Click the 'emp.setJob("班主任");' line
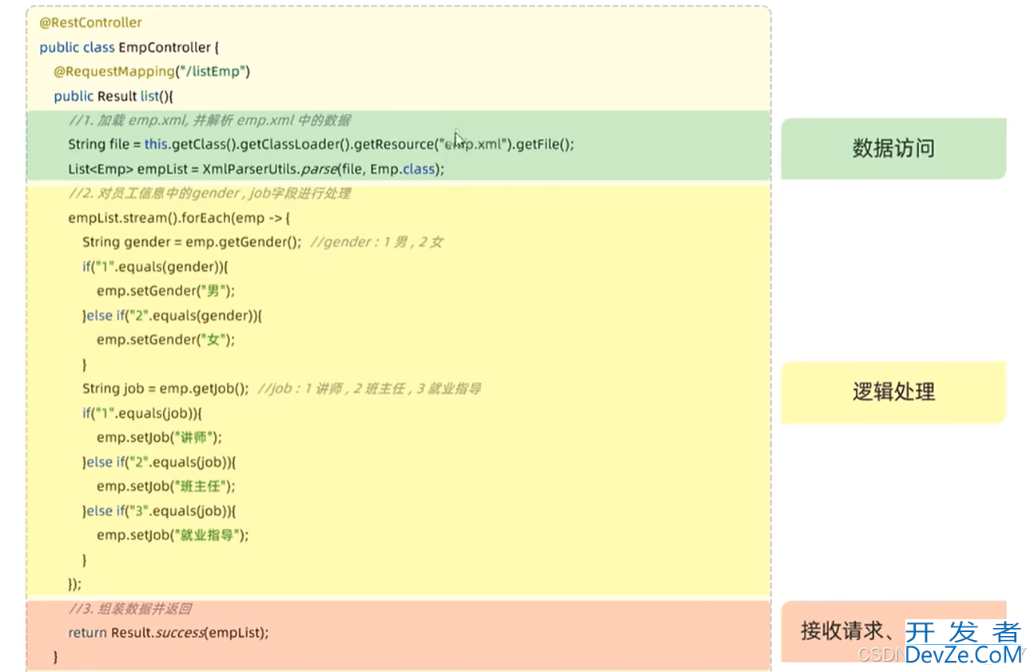This screenshot has height=672, width=1030. [x=166, y=486]
